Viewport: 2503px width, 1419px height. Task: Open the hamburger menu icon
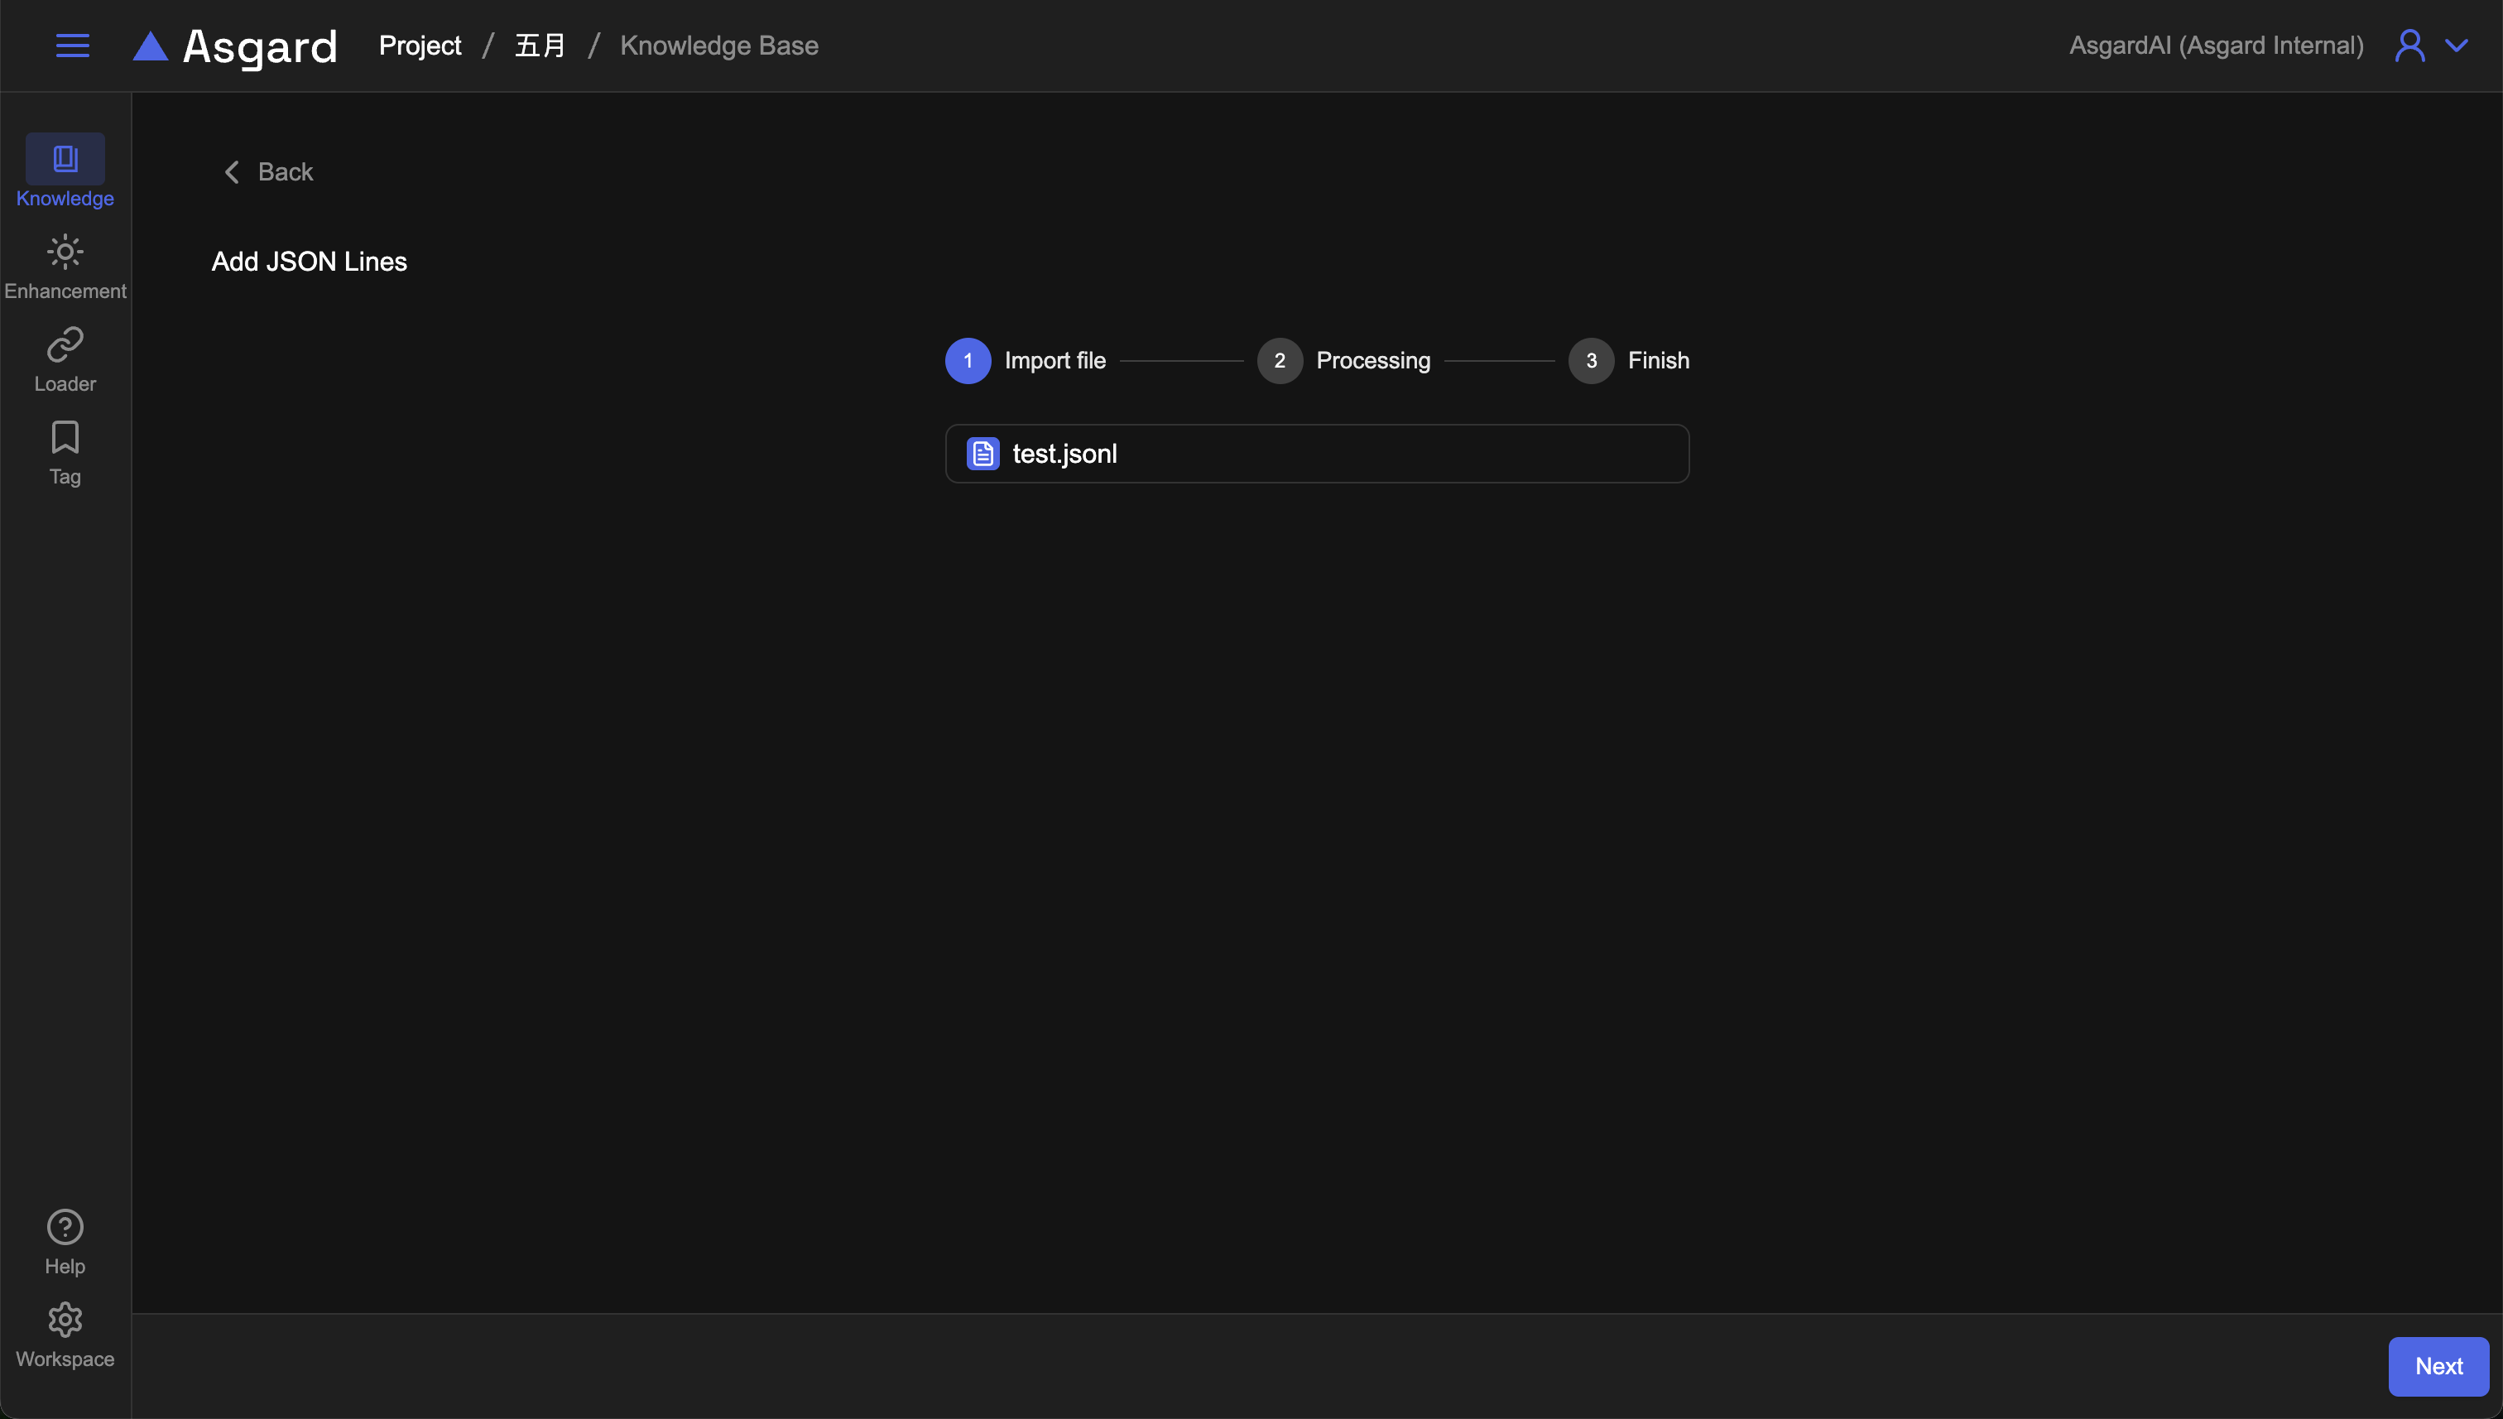click(72, 46)
